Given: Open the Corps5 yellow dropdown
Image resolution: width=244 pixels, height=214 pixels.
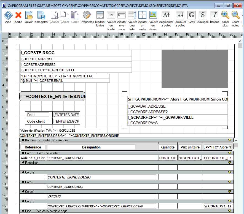Looking at the screenshot, I should [x=230, y=201].
